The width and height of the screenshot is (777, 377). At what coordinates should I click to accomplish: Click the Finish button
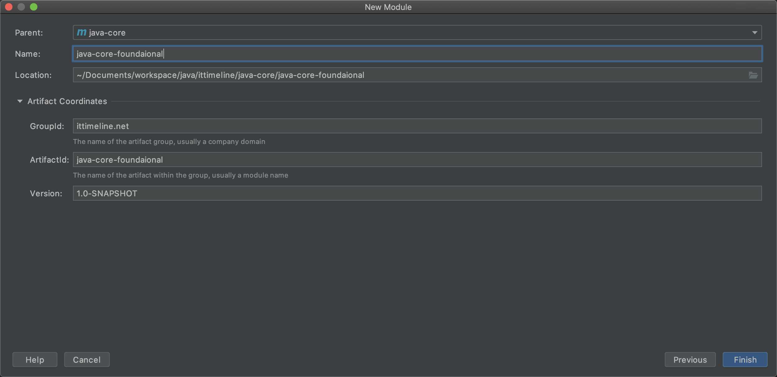(x=745, y=360)
